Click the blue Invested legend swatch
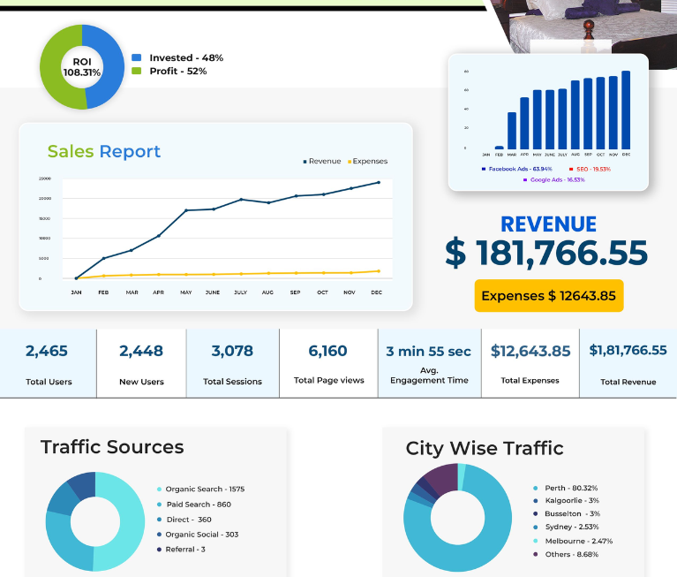Image resolution: width=677 pixels, height=577 pixels. (x=137, y=57)
